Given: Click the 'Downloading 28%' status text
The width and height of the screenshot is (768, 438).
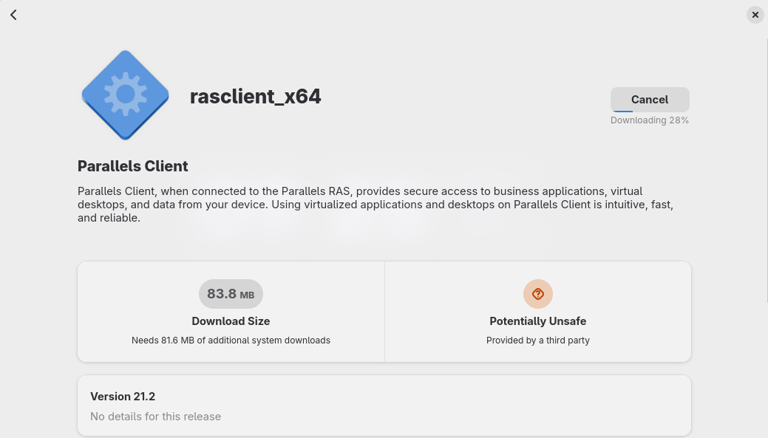Looking at the screenshot, I should click(x=650, y=120).
